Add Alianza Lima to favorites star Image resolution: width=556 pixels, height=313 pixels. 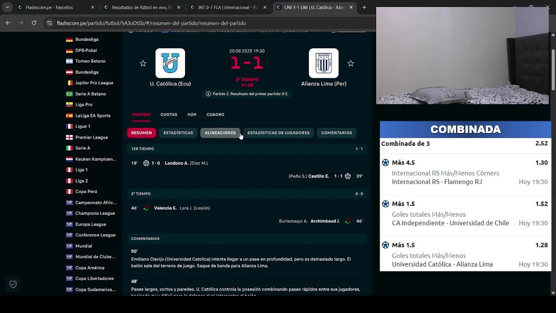pos(351,63)
